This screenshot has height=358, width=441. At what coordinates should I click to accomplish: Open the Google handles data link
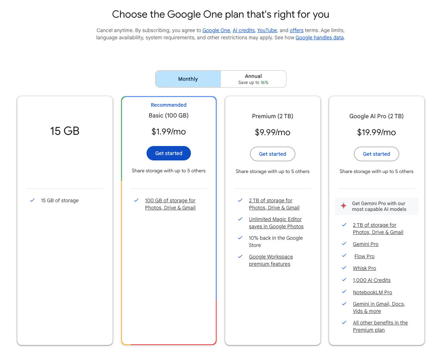[x=319, y=37]
